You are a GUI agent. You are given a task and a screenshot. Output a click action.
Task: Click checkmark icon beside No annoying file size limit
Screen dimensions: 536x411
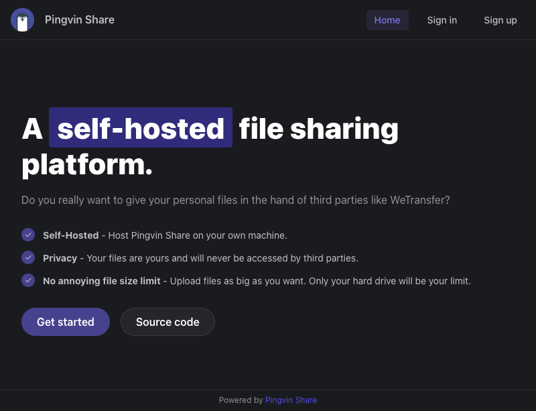pos(28,281)
